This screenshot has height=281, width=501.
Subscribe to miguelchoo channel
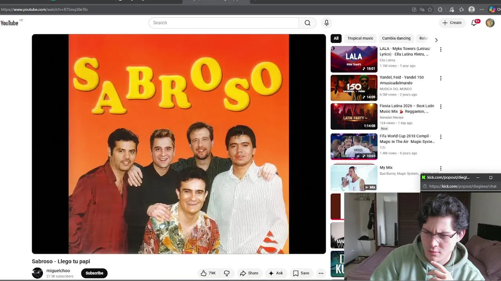pos(94,273)
